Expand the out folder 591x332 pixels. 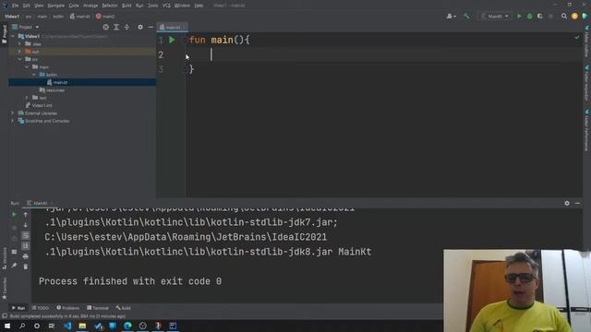click(x=19, y=52)
